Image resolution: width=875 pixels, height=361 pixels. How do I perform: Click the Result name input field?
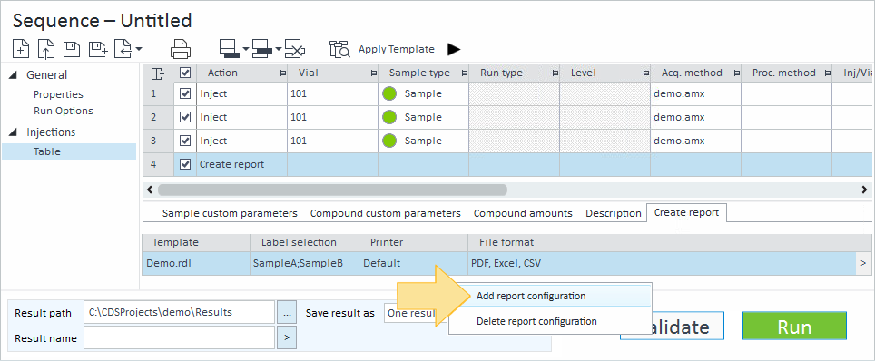click(x=179, y=337)
